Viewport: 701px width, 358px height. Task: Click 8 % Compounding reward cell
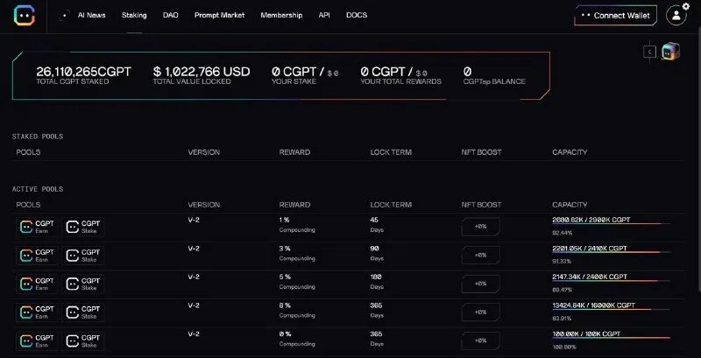click(297, 310)
